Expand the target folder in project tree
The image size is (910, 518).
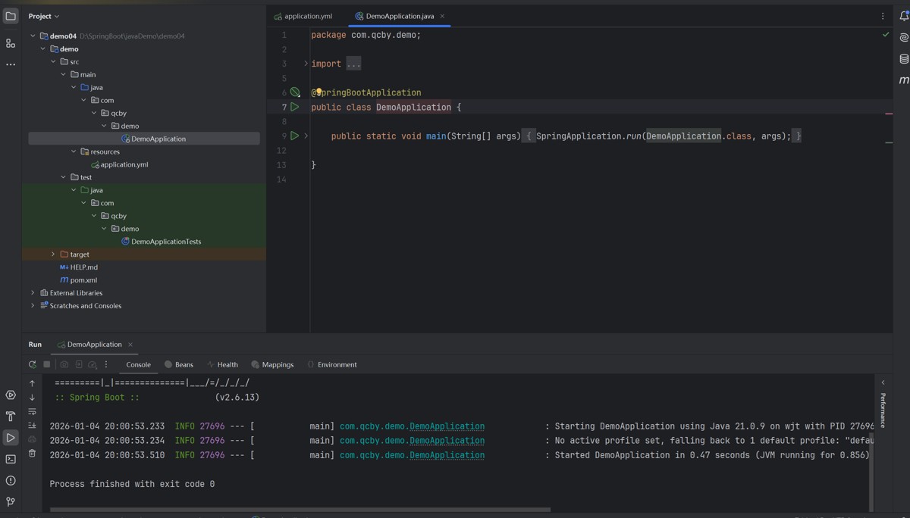53,254
